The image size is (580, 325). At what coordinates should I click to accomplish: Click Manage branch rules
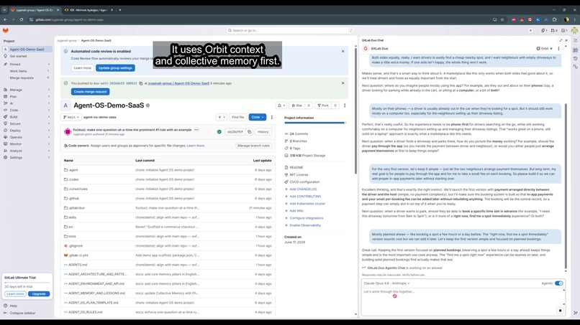point(253,146)
